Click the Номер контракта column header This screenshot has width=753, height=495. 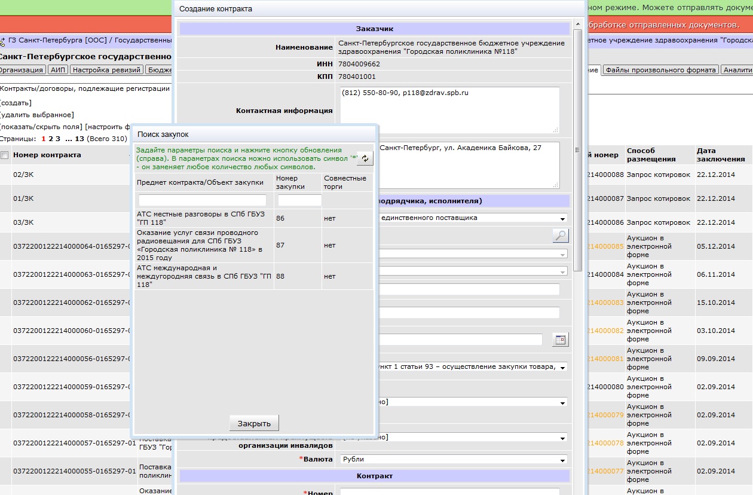47,155
